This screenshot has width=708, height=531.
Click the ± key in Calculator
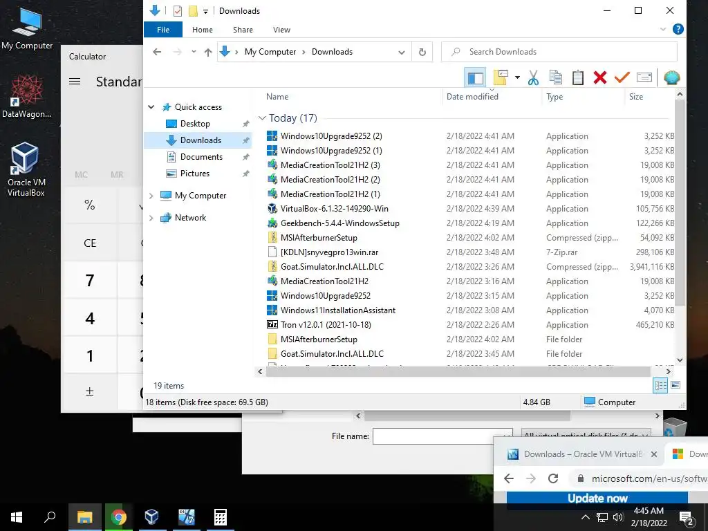(89, 391)
